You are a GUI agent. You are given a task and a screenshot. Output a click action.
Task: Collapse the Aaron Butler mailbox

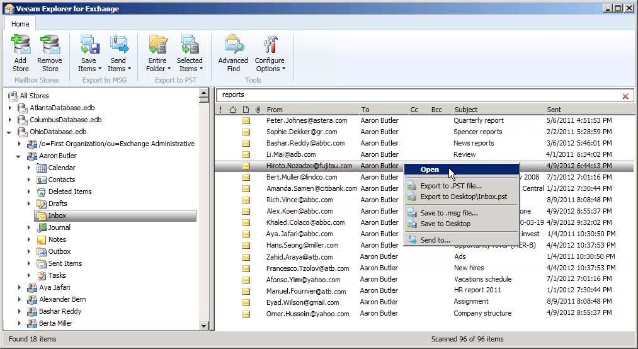click(x=19, y=156)
